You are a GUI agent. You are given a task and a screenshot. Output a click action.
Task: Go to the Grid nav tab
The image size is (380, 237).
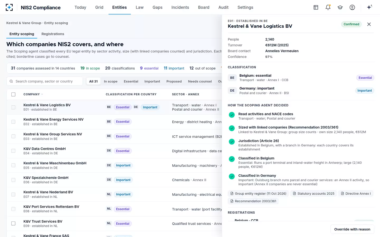[x=99, y=7]
